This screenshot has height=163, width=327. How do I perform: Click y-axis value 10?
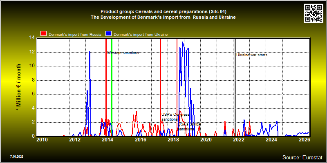point(32,66)
